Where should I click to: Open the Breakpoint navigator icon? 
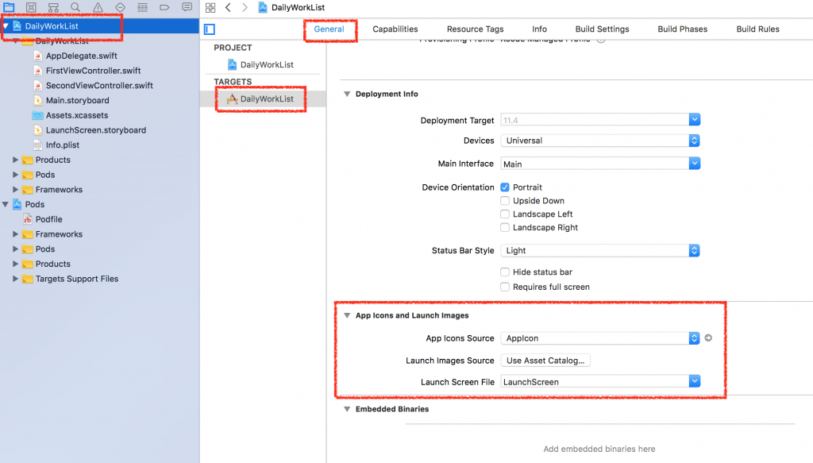click(164, 7)
